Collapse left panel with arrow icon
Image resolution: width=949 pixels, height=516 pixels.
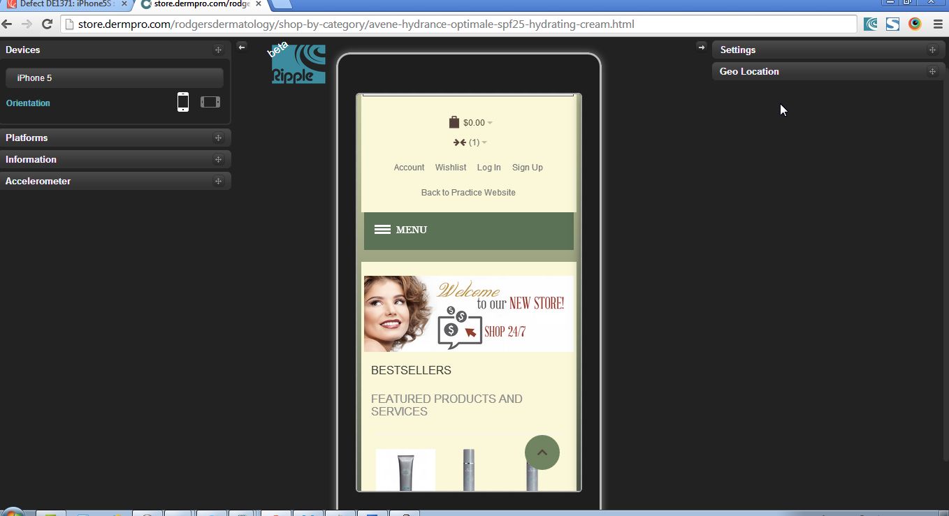coord(241,47)
